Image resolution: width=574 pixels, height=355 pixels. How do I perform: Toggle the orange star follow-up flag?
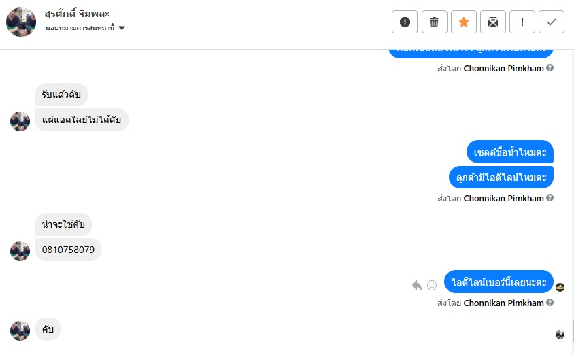tap(463, 22)
